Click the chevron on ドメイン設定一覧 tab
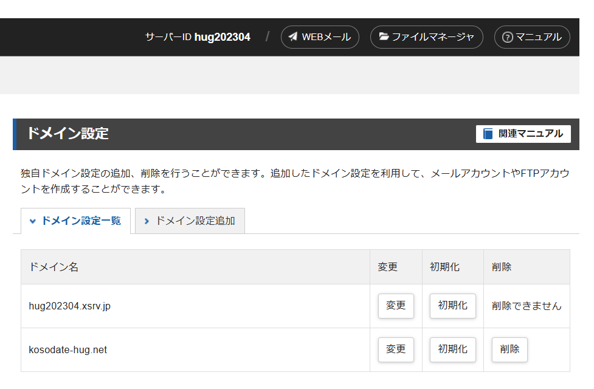The width and height of the screenshot is (594, 389). tap(33, 221)
